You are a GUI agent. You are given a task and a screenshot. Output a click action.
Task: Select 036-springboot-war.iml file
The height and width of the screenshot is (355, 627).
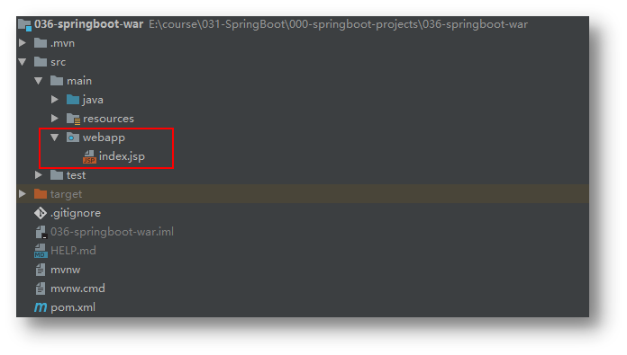pyautogui.click(x=112, y=232)
